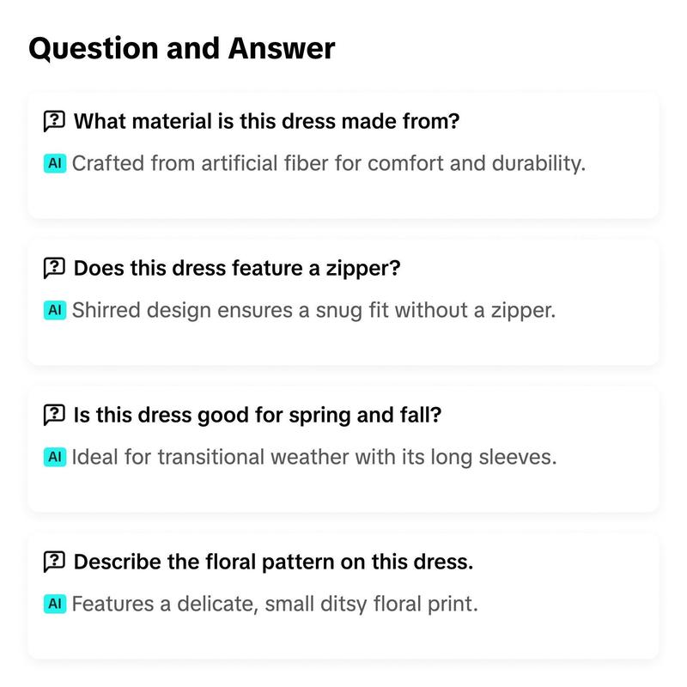Click the question icon beside zipper question

(x=54, y=268)
